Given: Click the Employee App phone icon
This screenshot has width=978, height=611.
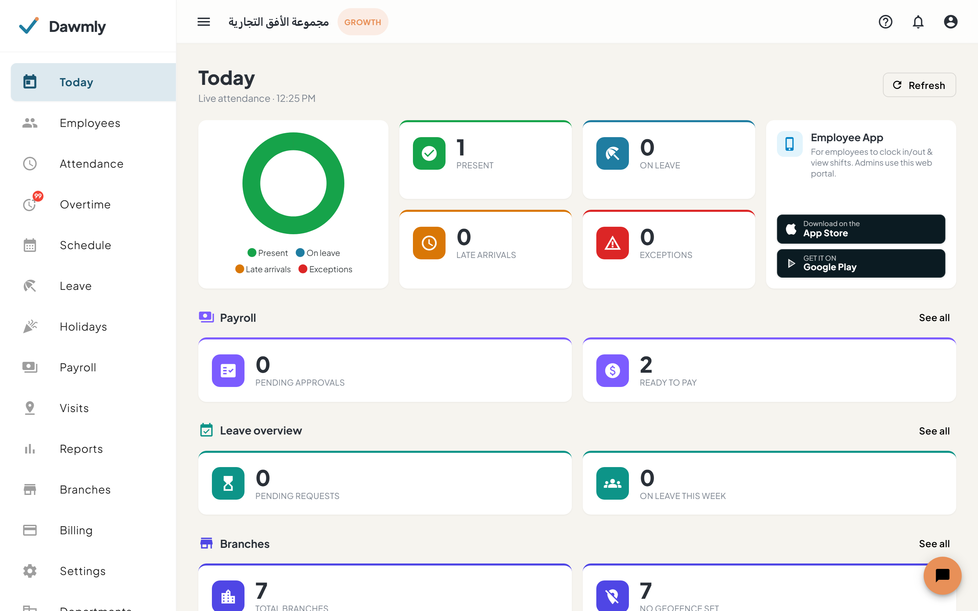Looking at the screenshot, I should click(790, 144).
